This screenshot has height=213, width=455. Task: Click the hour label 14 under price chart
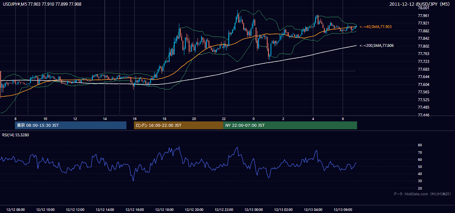tap(105, 119)
